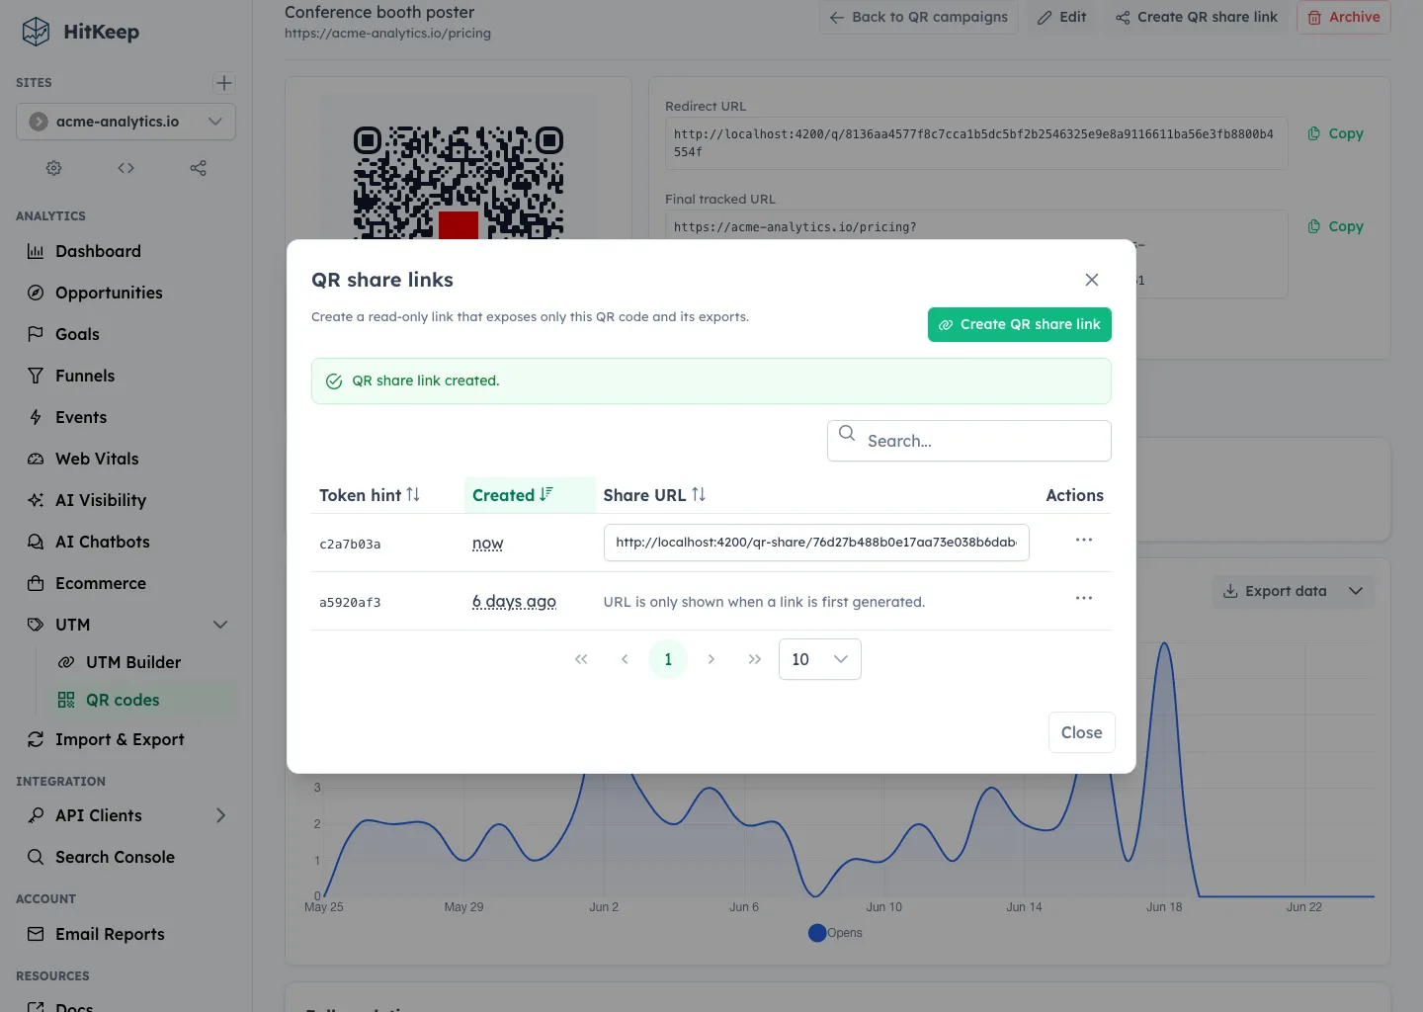Viewport: 1423px width, 1012px height.
Task: Open site settings gear icon
Action: (54, 168)
